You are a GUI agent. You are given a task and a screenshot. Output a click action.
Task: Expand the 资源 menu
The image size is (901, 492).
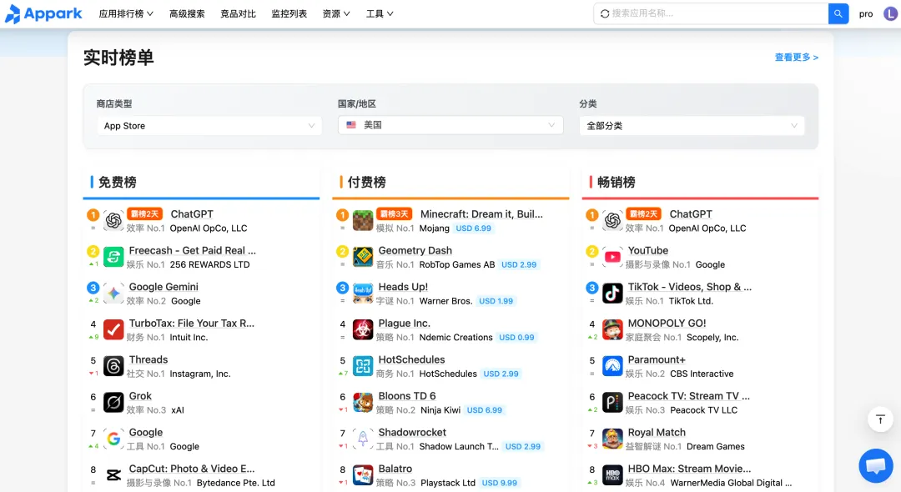coord(336,14)
